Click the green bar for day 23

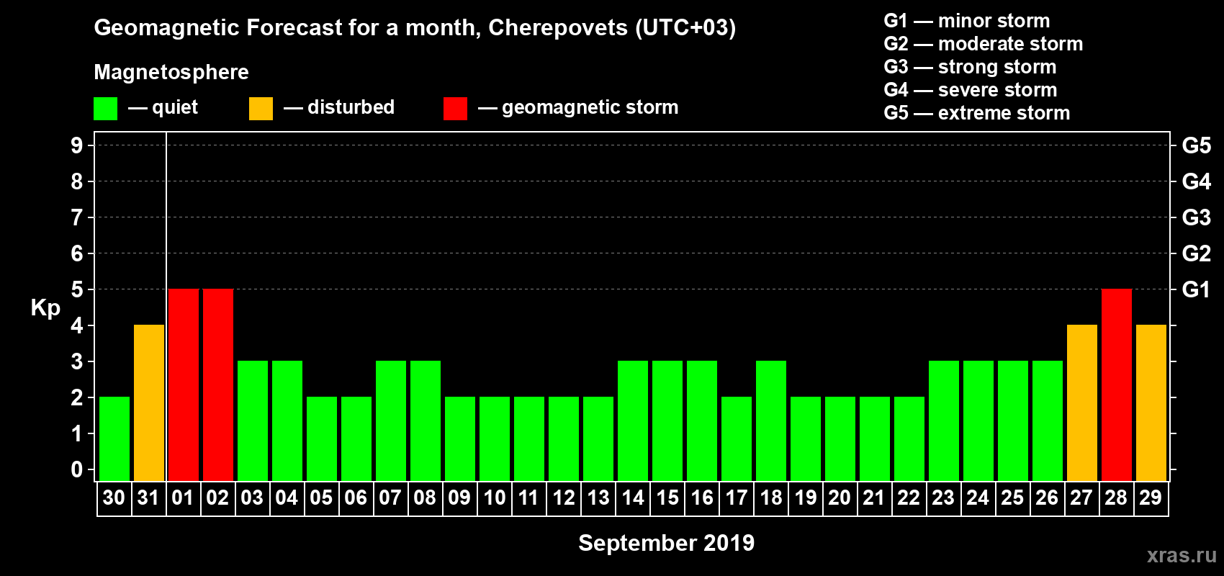[x=944, y=420]
